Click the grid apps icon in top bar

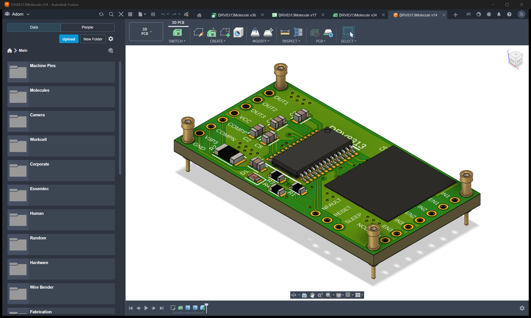click(x=130, y=14)
